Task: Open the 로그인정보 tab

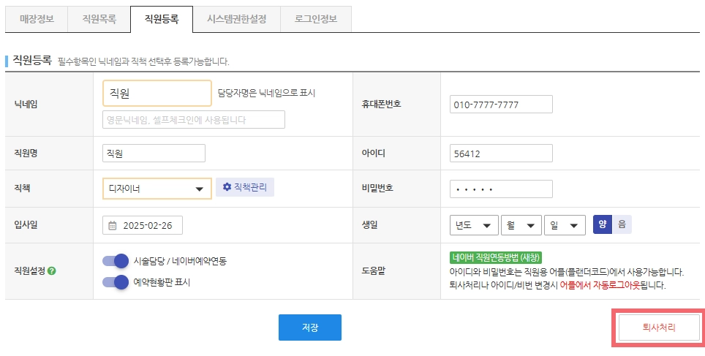Action: 316,19
